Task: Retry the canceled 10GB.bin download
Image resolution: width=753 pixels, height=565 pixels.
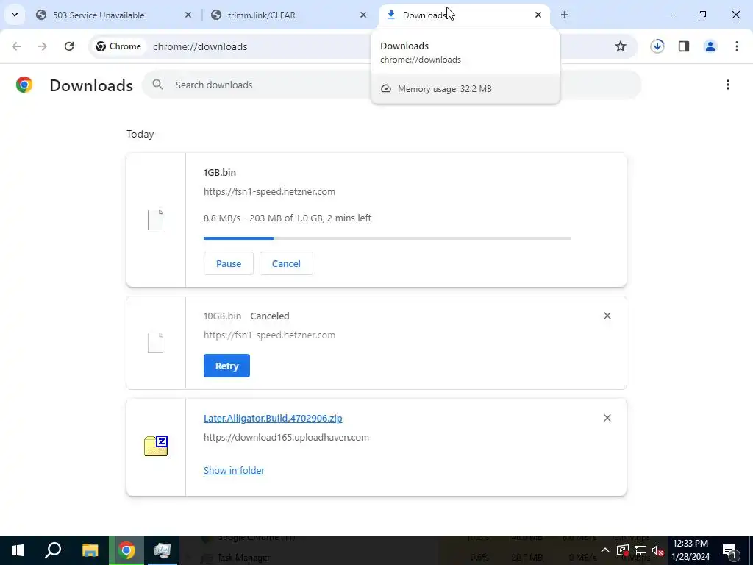Action: (x=226, y=366)
